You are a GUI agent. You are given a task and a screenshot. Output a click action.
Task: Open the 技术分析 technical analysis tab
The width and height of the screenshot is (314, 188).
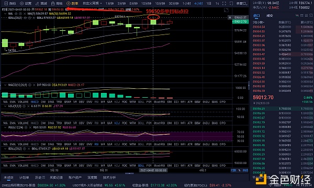pyautogui.click(x=109, y=178)
